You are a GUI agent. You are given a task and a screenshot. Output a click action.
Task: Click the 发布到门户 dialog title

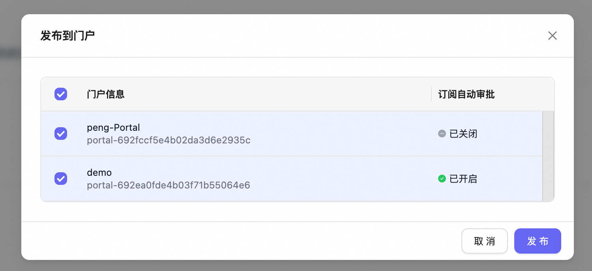coord(67,36)
